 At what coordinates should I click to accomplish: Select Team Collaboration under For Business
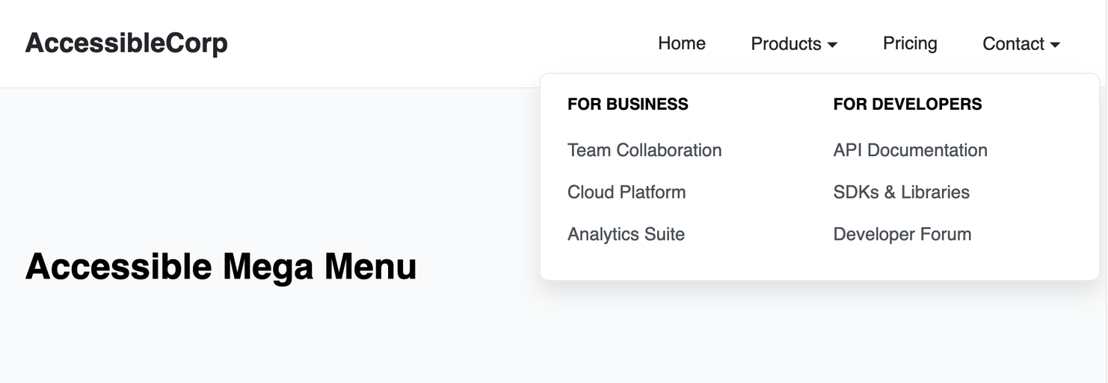coord(644,150)
